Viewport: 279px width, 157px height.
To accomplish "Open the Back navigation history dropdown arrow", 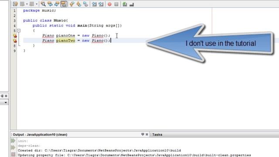I will click(27, 4).
